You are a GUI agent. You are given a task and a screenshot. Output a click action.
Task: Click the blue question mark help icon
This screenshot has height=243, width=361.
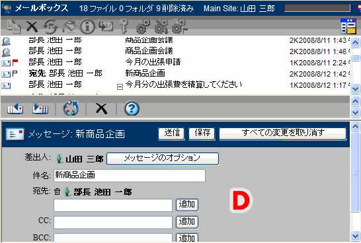[132, 108]
